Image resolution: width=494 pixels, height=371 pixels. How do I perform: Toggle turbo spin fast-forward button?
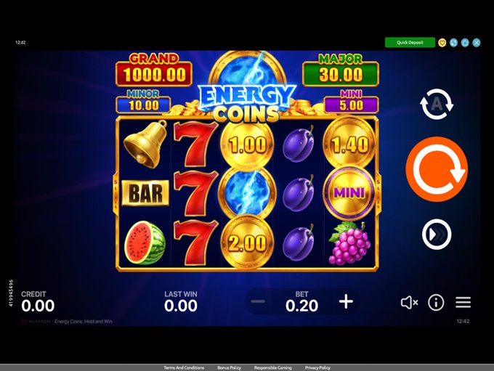tap(437, 235)
